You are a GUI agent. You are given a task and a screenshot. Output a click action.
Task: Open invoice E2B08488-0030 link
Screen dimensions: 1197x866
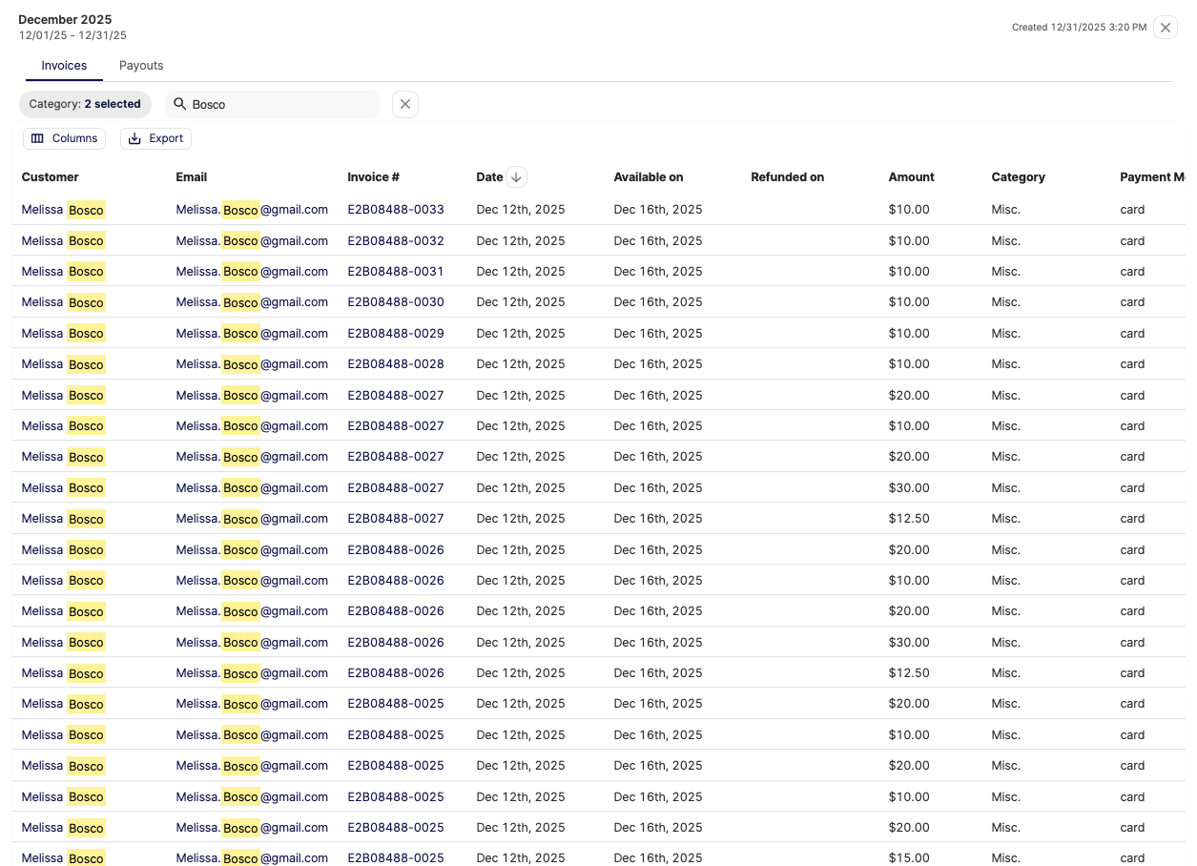(x=395, y=301)
